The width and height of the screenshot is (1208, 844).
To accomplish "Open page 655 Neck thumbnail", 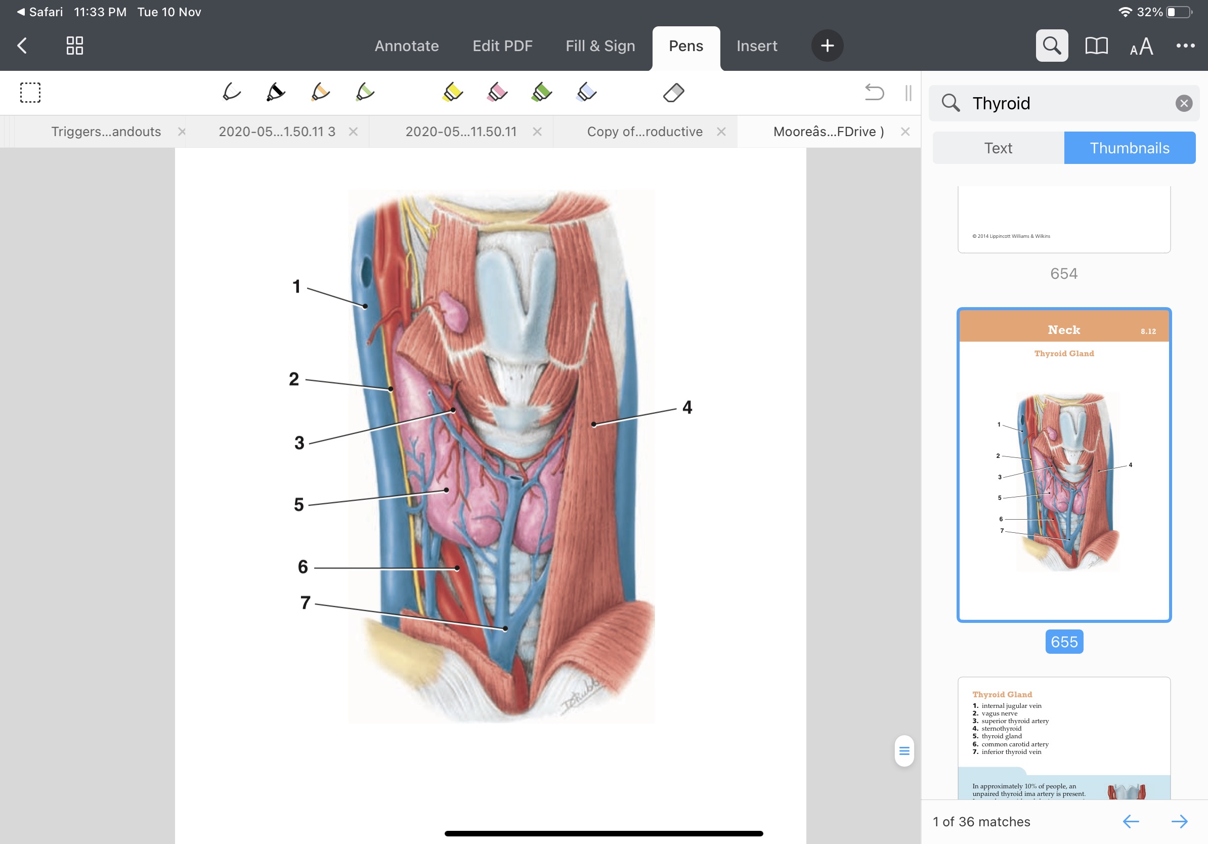I will [1063, 465].
